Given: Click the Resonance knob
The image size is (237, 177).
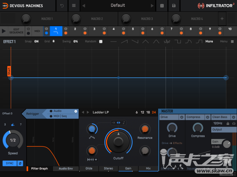Looking at the screenshot, I should click(145, 129).
